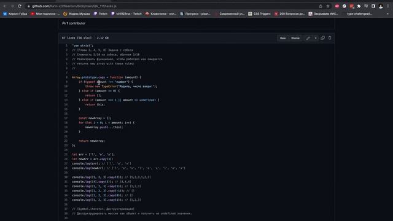The image size is (393, 221).
Task: Open the Extensions puzzle-piece menu
Action: click(359, 6)
